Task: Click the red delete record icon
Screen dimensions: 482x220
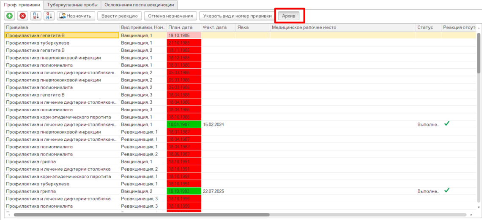Action: (22, 16)
